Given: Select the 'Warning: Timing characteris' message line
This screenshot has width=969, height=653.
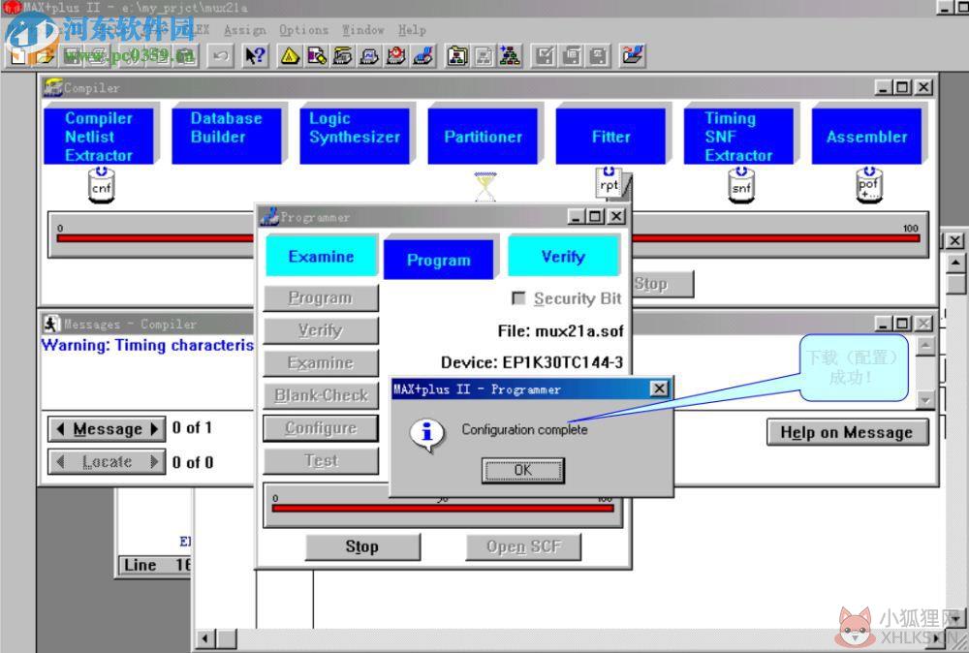Looking at the screenshot, I should 147,345.
